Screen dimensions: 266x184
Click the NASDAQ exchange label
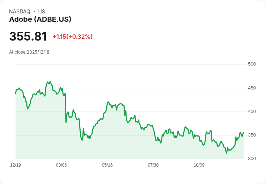coord(20,12)
